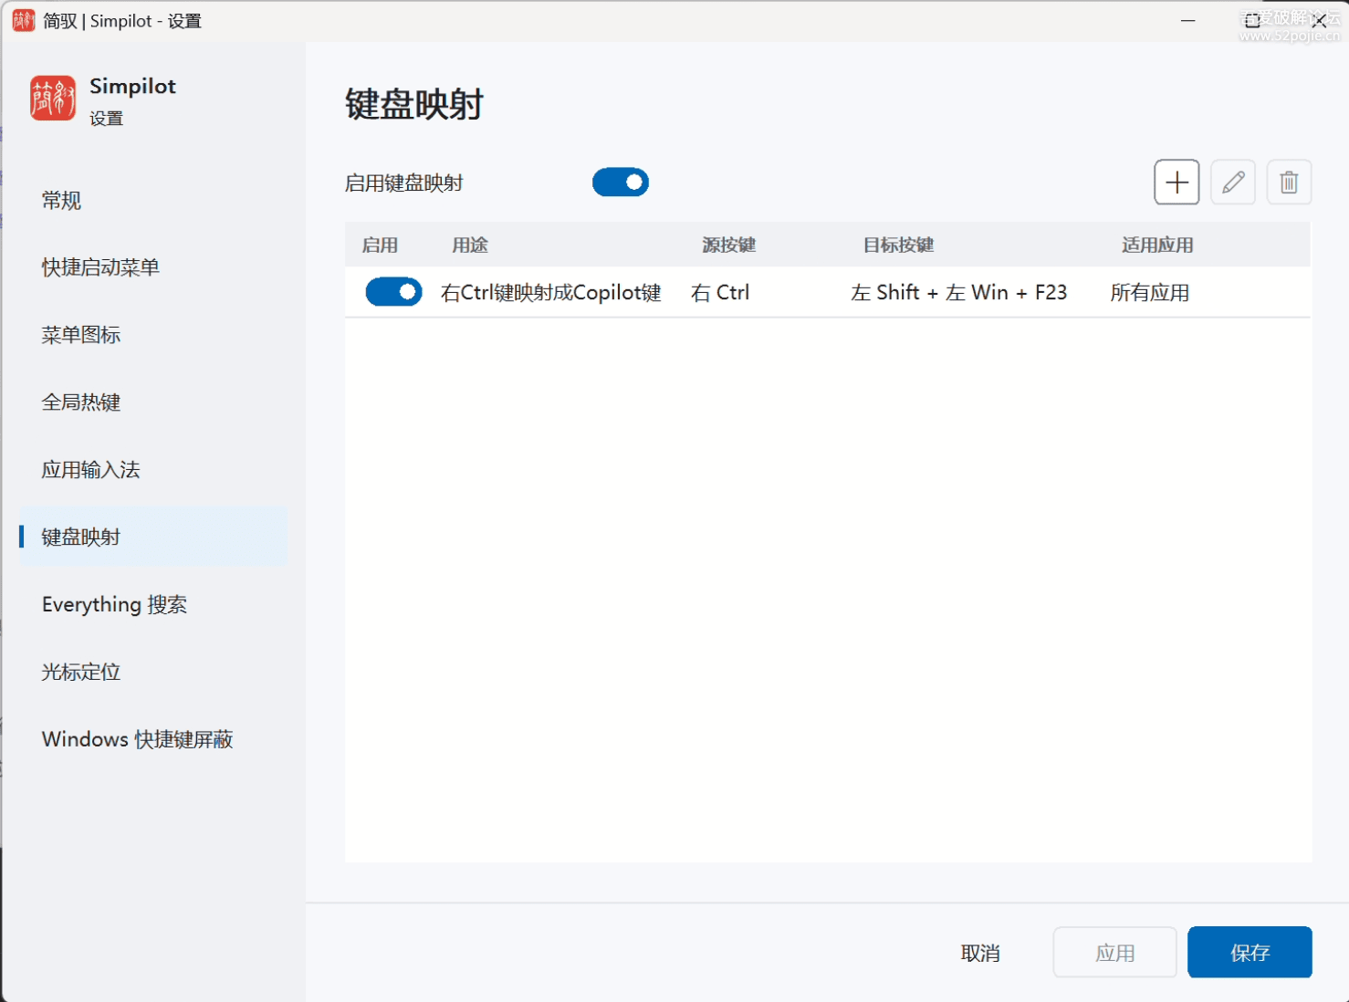This screenshot has width=1349, height=1002.
Task: Click the 启用 column header
Action: [x=380, y=245]
